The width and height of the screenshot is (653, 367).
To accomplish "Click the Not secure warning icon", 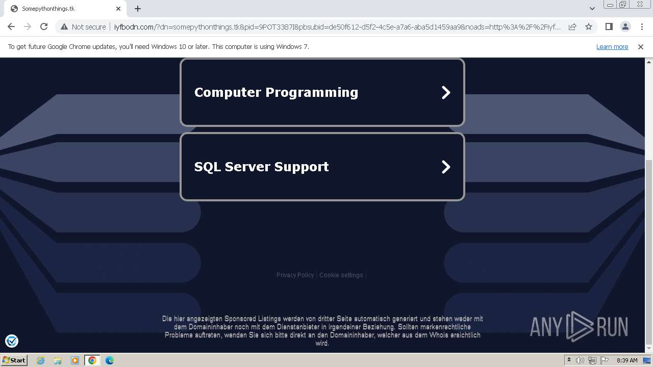I will click(x=64, y=27).
